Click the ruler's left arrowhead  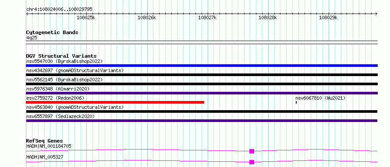tap(27, 14)
